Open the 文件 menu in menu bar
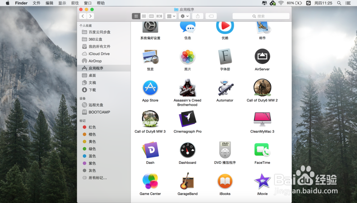 (x=36, y=3)
